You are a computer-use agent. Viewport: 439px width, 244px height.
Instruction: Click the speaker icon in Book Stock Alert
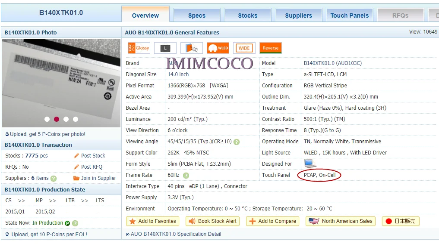192,221
